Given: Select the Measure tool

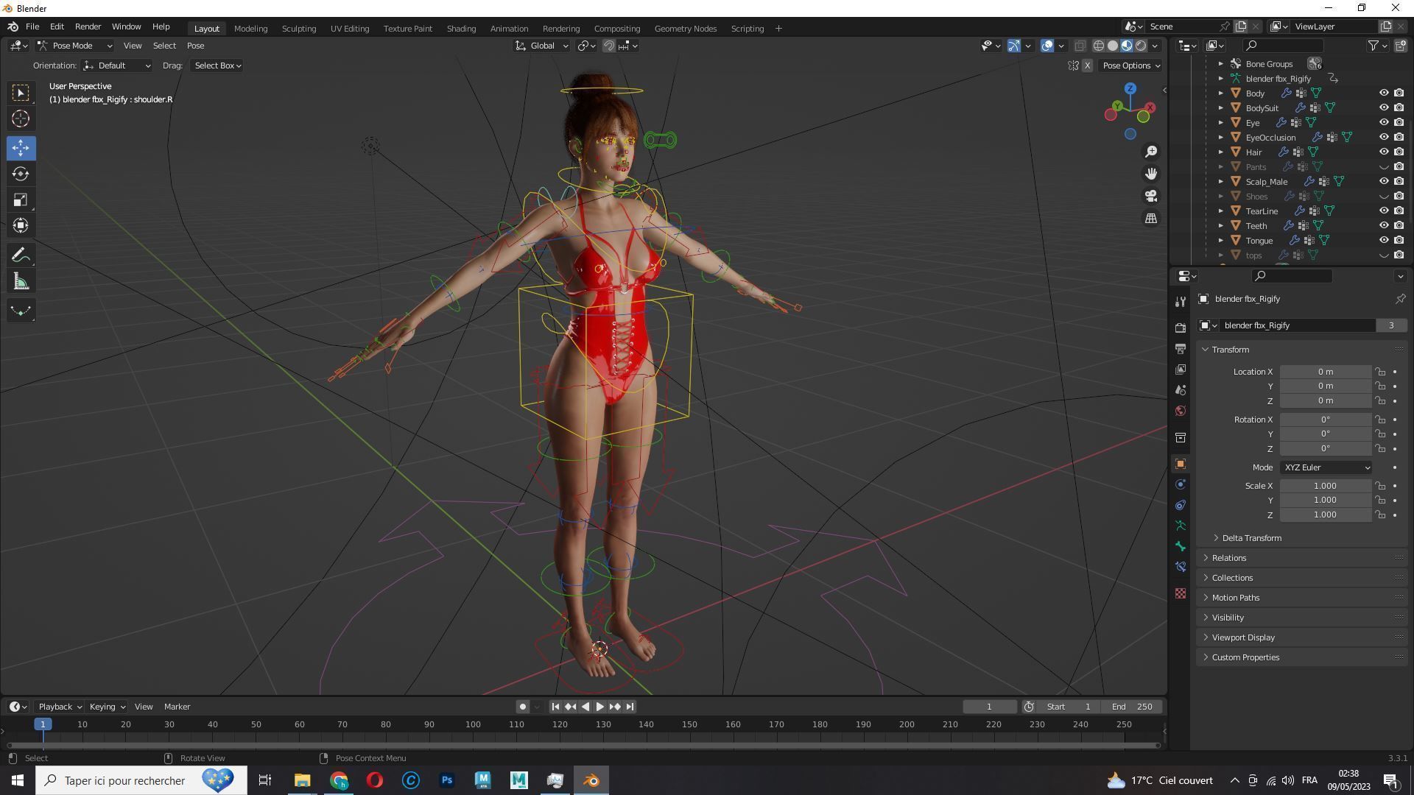Looking at the screenshot, I should pos(21,282).
